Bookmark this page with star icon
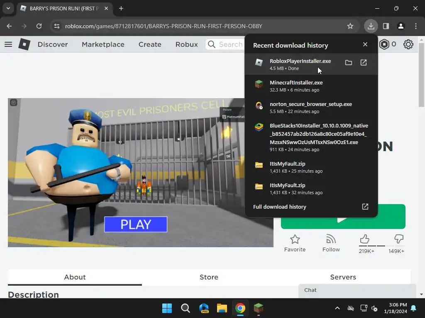Image resolution: width=425 pixels, height=318 pixels. 350,26
